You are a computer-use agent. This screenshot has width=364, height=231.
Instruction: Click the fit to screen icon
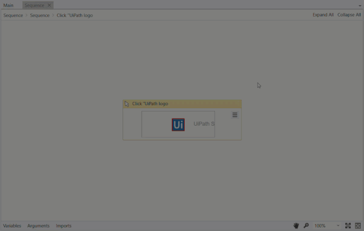click(347, 226)
